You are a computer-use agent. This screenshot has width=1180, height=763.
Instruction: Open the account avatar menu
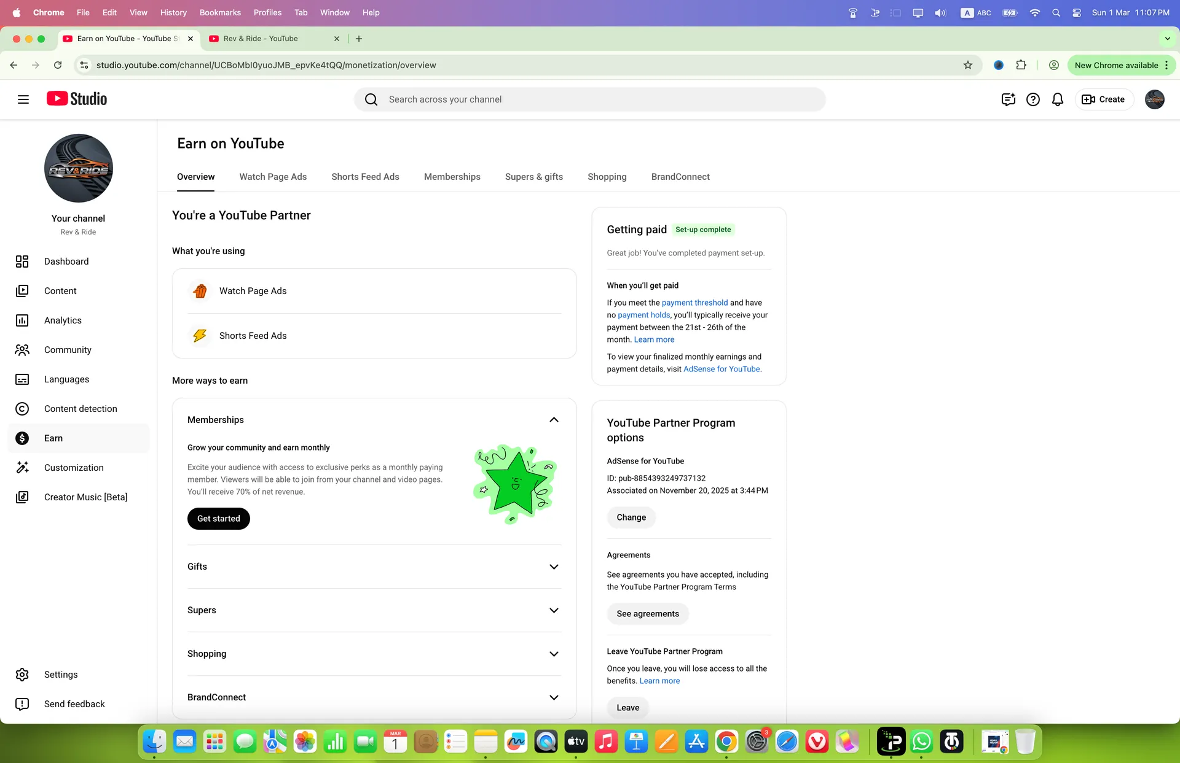pos(1155,99)
